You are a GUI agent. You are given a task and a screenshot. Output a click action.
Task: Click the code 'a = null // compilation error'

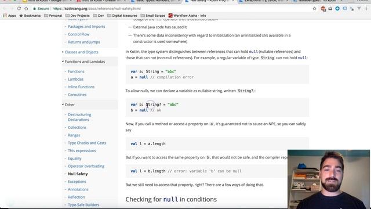point(162,77)
